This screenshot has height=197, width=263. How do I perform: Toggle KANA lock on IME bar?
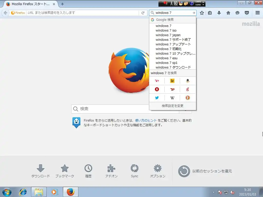(x=198, y=5)
